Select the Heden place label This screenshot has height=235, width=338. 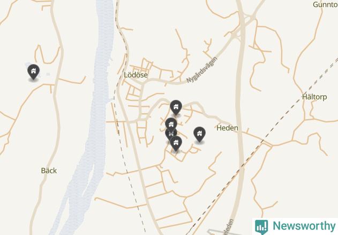[x=228, y=128]
